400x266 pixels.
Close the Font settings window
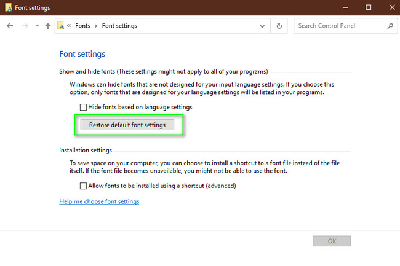click(x=392, y=7)
